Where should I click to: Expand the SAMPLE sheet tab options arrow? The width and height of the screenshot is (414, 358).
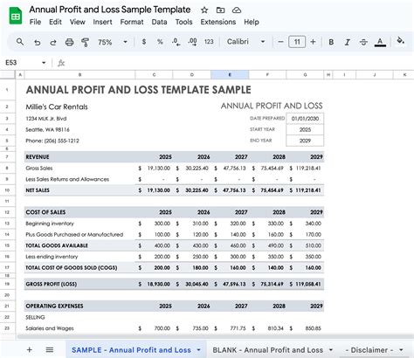point(199,350)
